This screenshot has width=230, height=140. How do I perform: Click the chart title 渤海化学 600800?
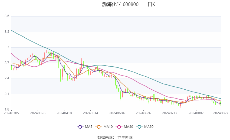tap(120, 4)
